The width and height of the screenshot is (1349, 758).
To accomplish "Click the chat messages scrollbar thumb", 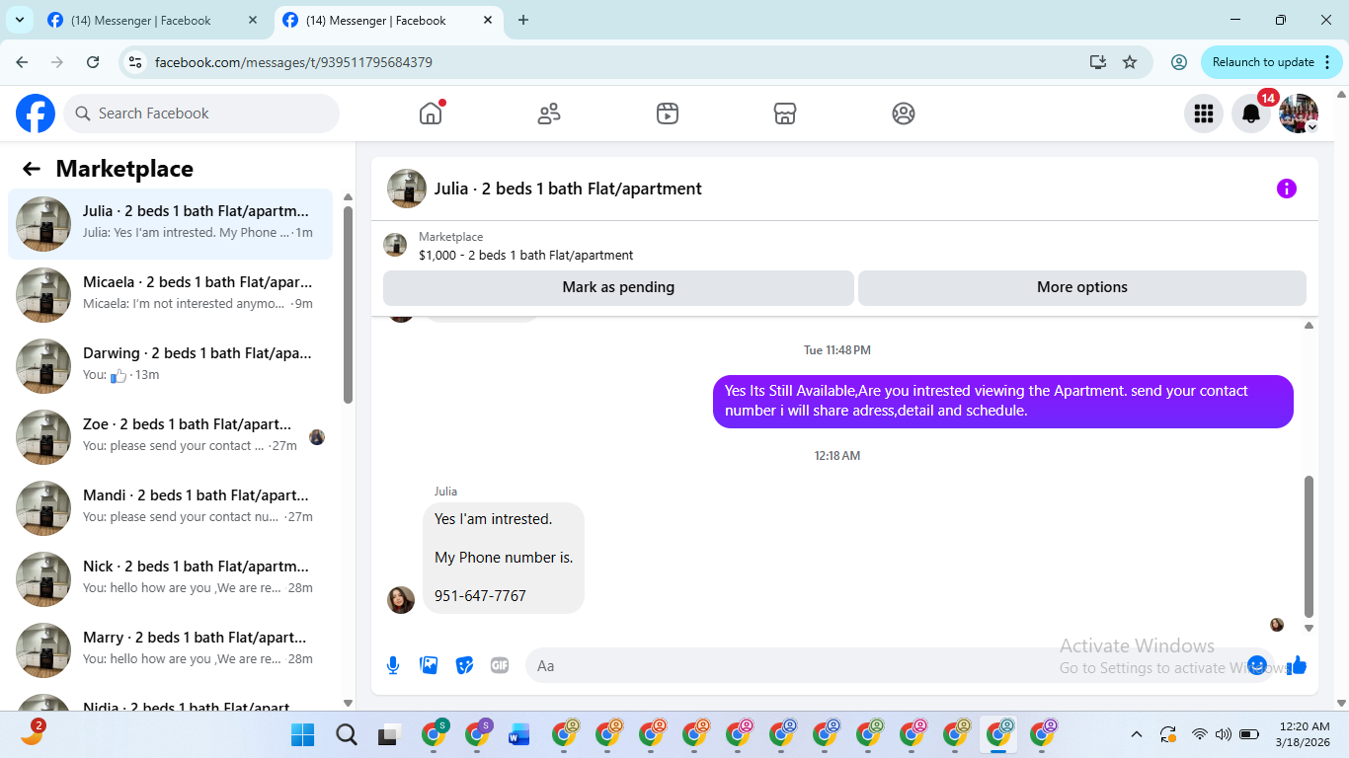I will click(x=1309, y=546).
